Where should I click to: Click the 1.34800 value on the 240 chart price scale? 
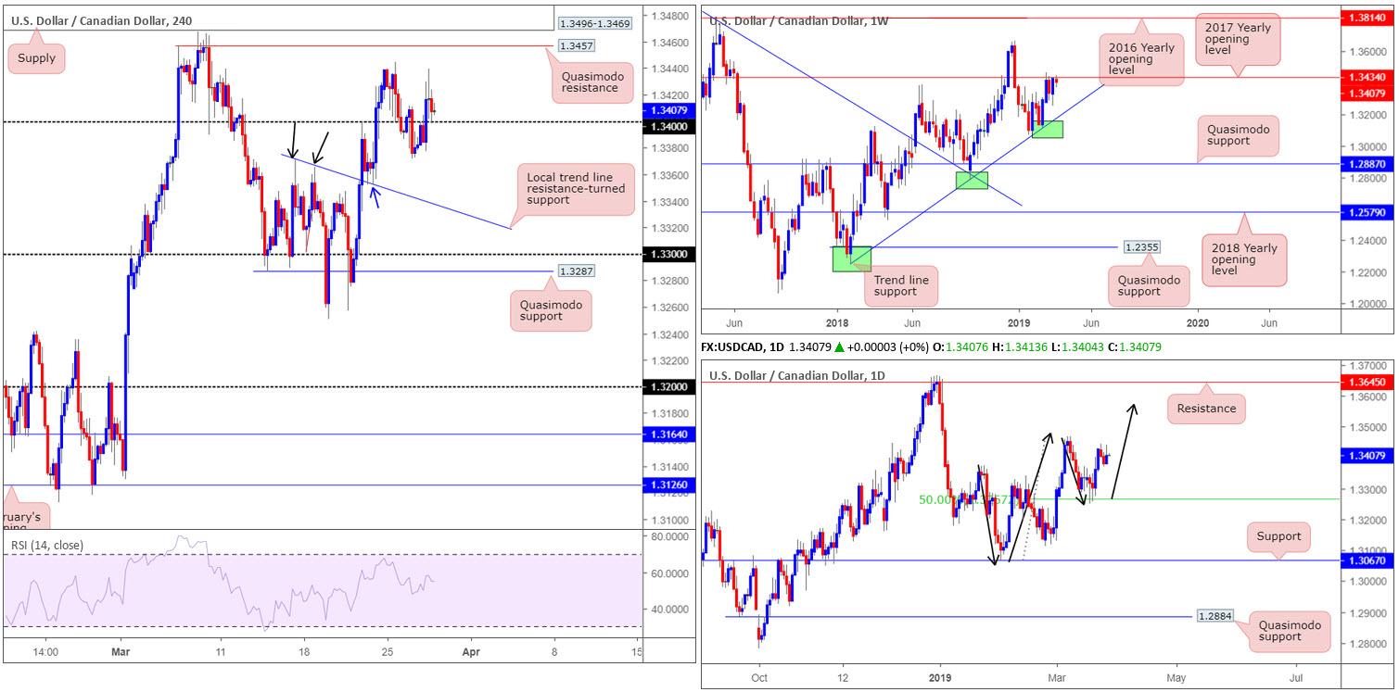coord(669,17)
